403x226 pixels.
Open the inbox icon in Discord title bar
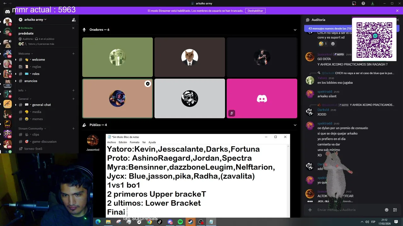tap(354, 3)
